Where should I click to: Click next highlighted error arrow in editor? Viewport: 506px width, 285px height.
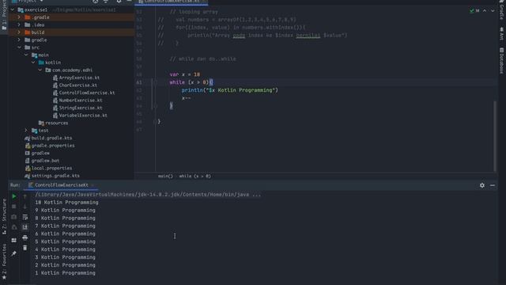[493, 10]
